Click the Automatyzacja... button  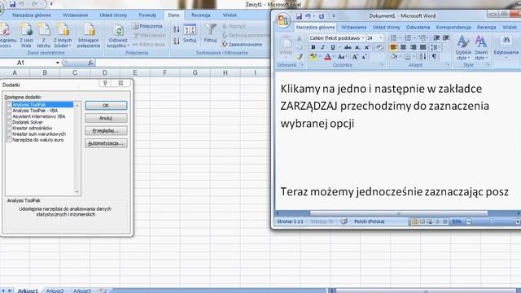[x=106, y=143]
